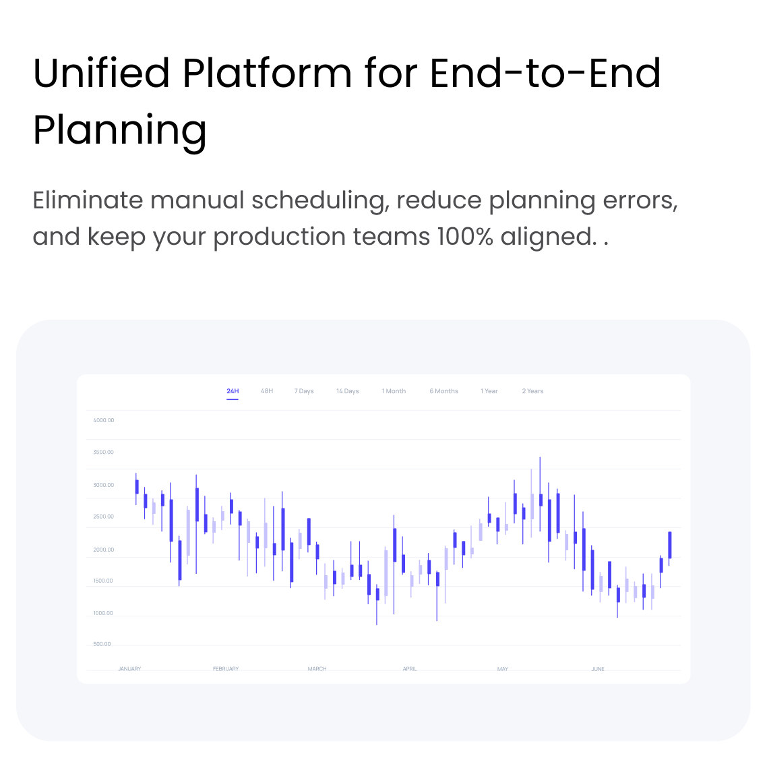Click the 4000.00 price axis label
This screenshot has width=767, height=758.
(x=104, y=420)
